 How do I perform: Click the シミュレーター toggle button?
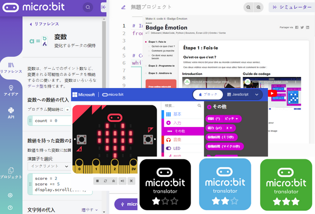click(x=292, y=7)
